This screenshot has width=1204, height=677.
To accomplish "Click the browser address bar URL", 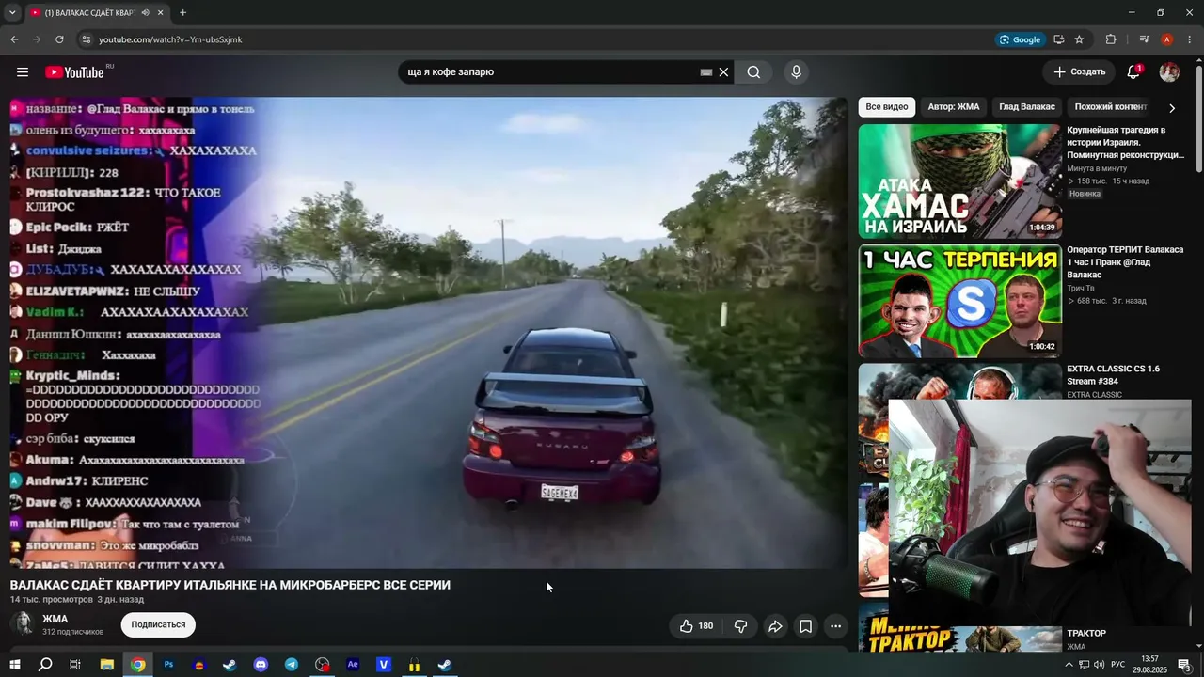I will tap(170, 39).
